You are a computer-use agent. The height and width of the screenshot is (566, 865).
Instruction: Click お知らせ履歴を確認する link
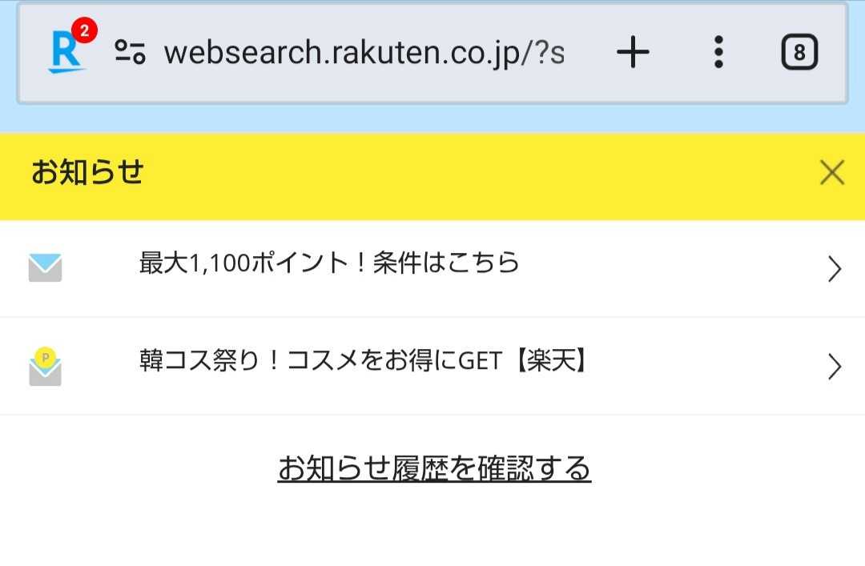434,468
